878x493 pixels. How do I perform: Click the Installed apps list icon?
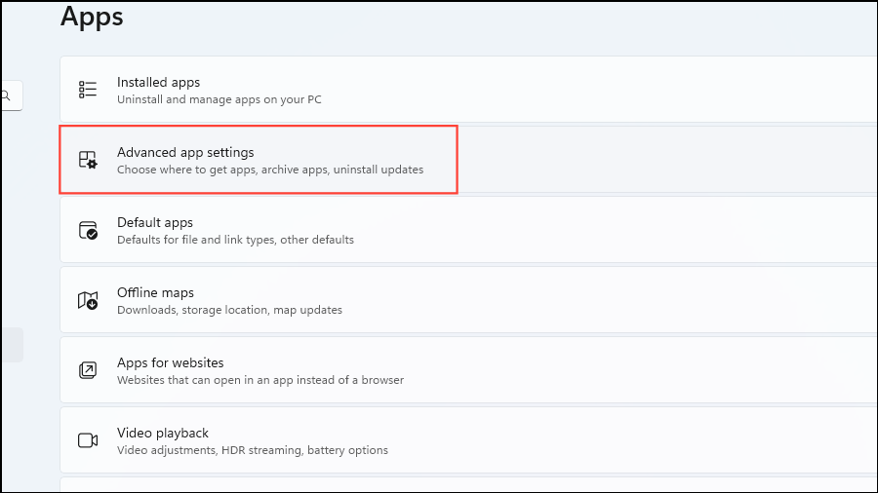pyautogui.click(x=88, y=90)
